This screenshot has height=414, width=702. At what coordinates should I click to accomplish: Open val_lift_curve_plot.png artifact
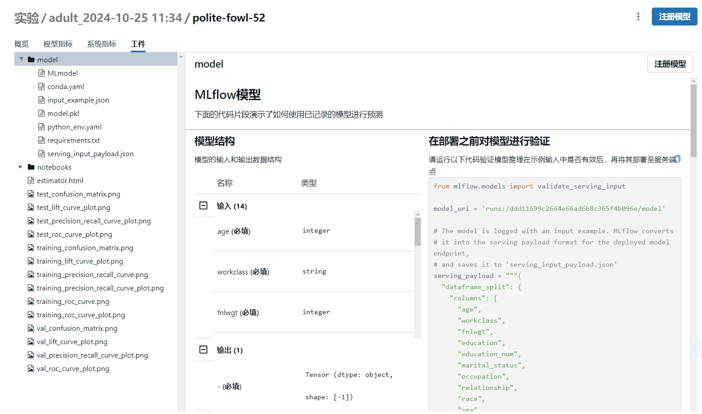pos(72,341)
